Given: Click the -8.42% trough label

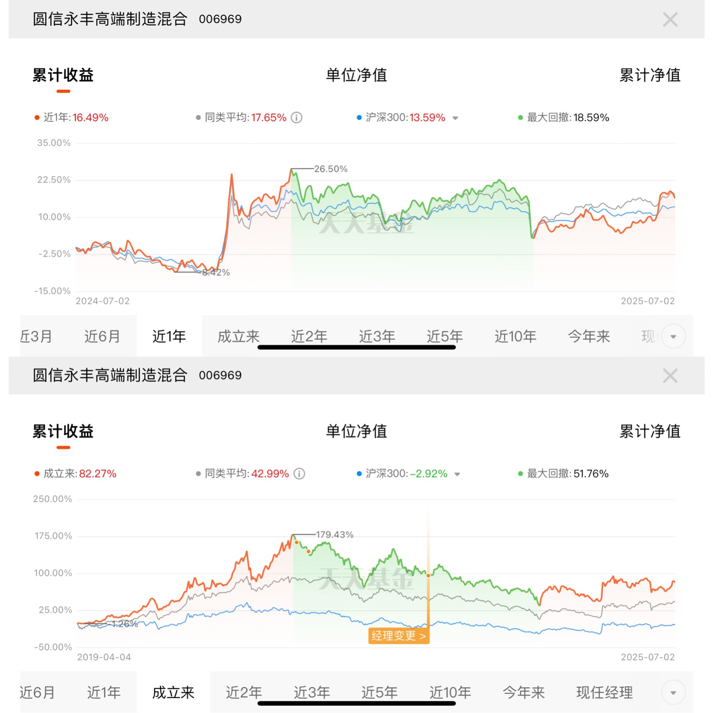Looking at the screenshot, I should (215, 272).
